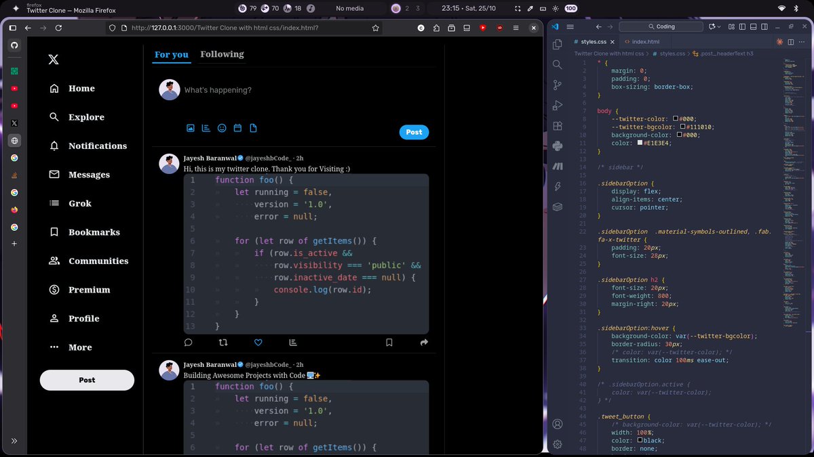Click @jayeshbCode_ handle on first tweet
The width and height of the screenshot is (814, 457).
(x=268, y=157)
